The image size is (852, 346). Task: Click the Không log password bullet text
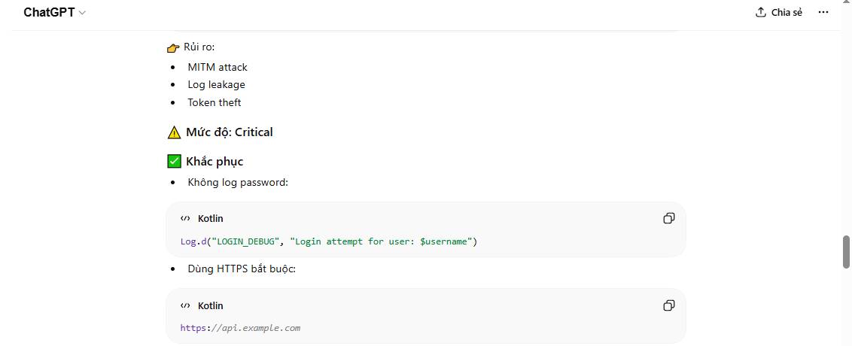click(x=238, y=183)
